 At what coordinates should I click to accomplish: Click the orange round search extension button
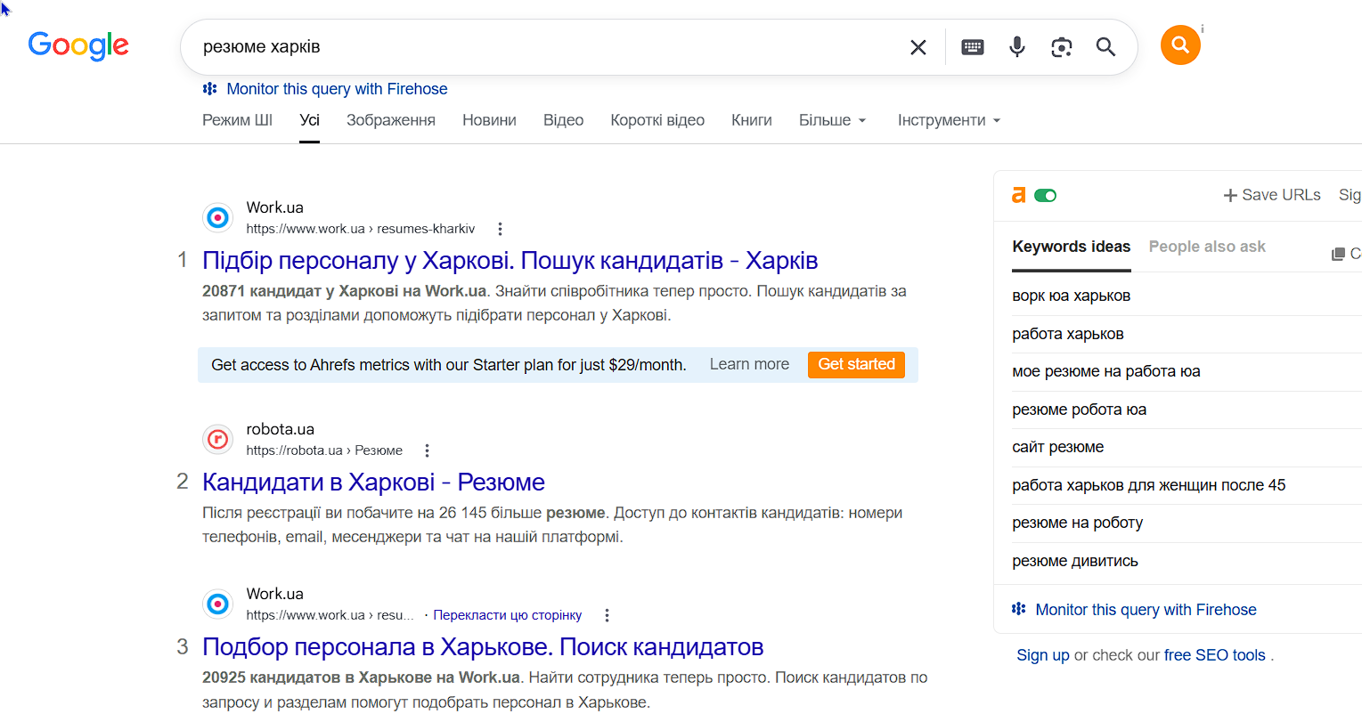click(x=1180, y=45)
